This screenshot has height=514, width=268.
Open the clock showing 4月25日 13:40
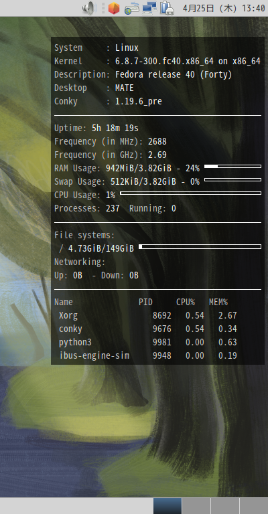click(x=224, y=8)
